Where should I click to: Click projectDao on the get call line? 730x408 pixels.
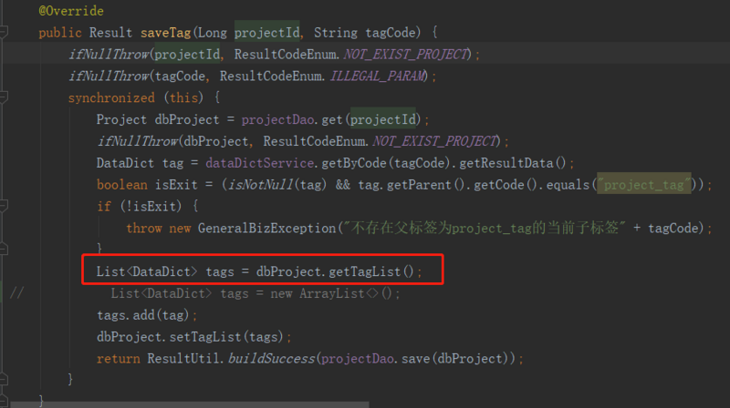(x=277, y=119)
